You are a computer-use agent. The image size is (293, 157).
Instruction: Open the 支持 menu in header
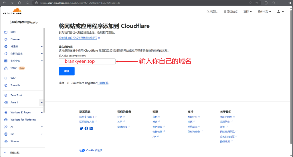248,12
